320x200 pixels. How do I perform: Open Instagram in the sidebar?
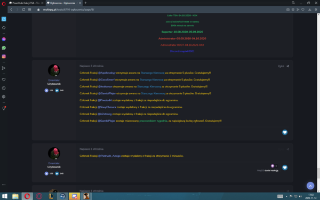[x=4, y=57]
